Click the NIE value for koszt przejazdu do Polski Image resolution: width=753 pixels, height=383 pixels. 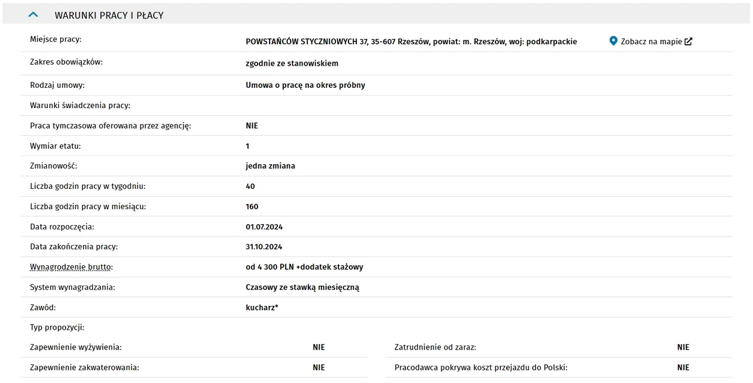click(x=683, y=367)
